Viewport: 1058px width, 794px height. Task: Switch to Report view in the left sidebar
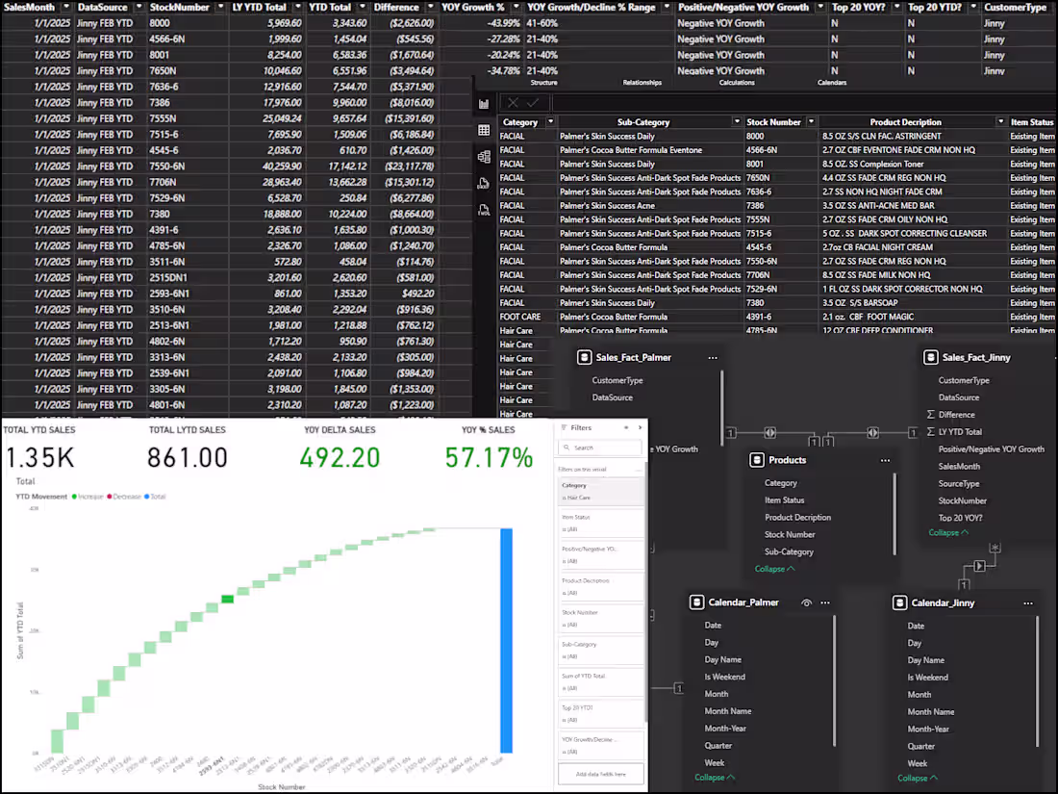click(x=484, y=103)
